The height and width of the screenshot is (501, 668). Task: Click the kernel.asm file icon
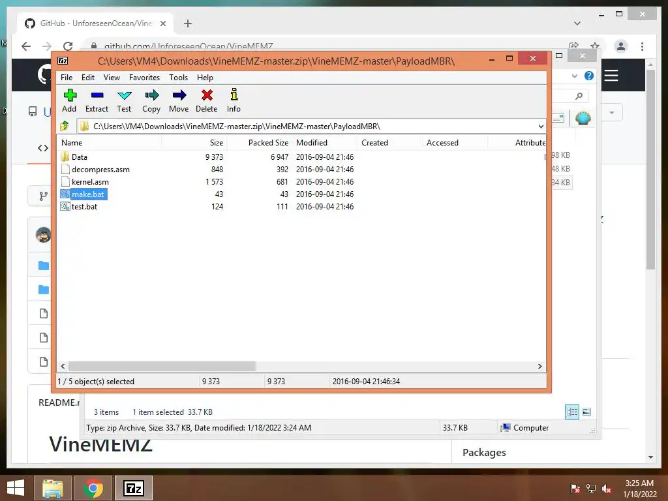65,181
